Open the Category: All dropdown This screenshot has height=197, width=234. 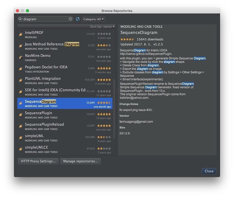(x=94, y=19)
